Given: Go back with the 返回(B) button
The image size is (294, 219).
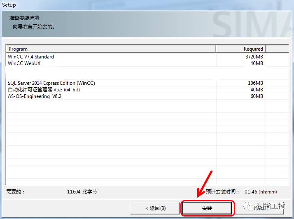Looking at the screenshot, I should pos(155,208).
